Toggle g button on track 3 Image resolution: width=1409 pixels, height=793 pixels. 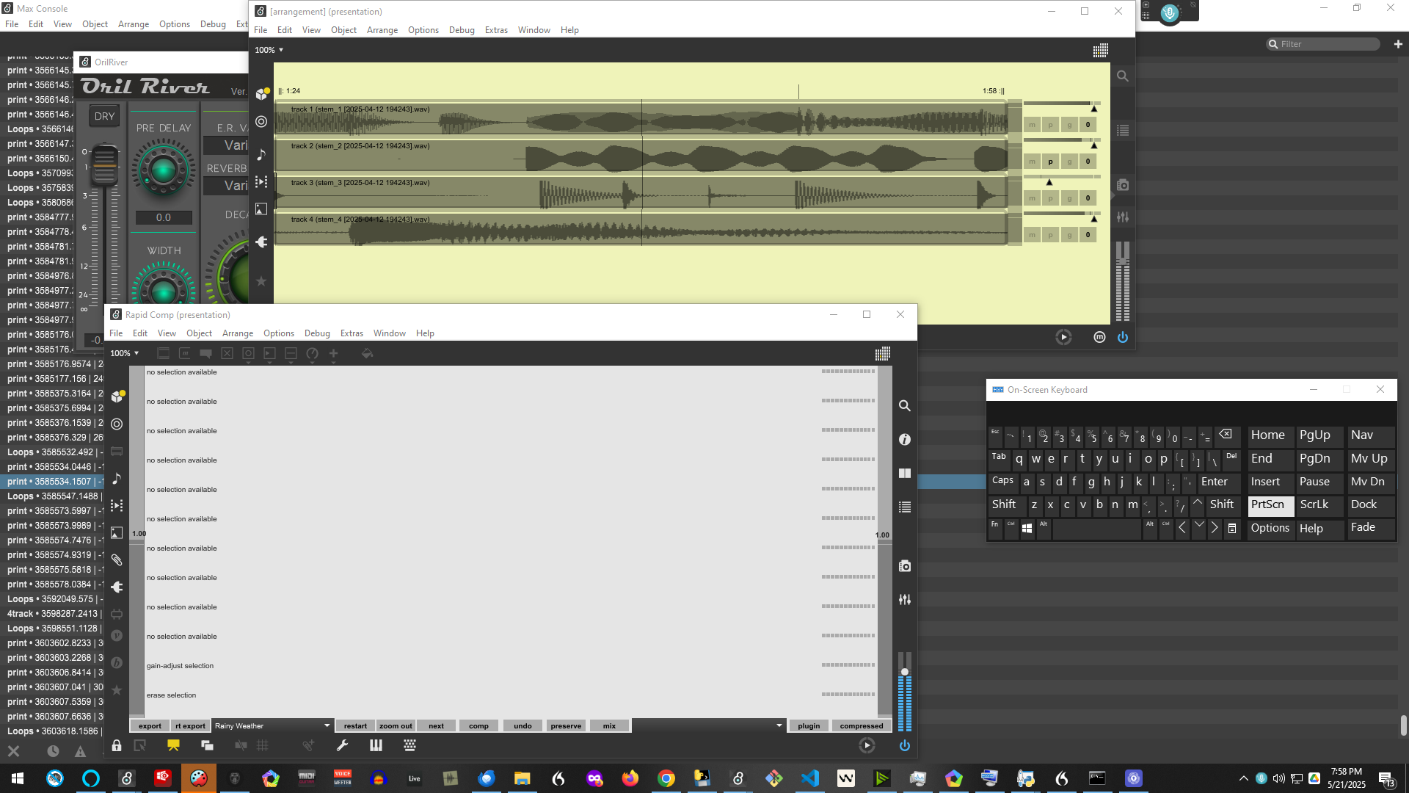(x=1070, y=198)
